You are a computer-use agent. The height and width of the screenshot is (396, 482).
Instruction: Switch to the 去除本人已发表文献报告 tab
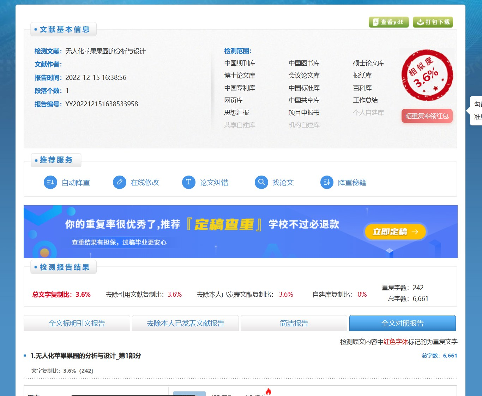pyautogui.click(x=185, y=323)
